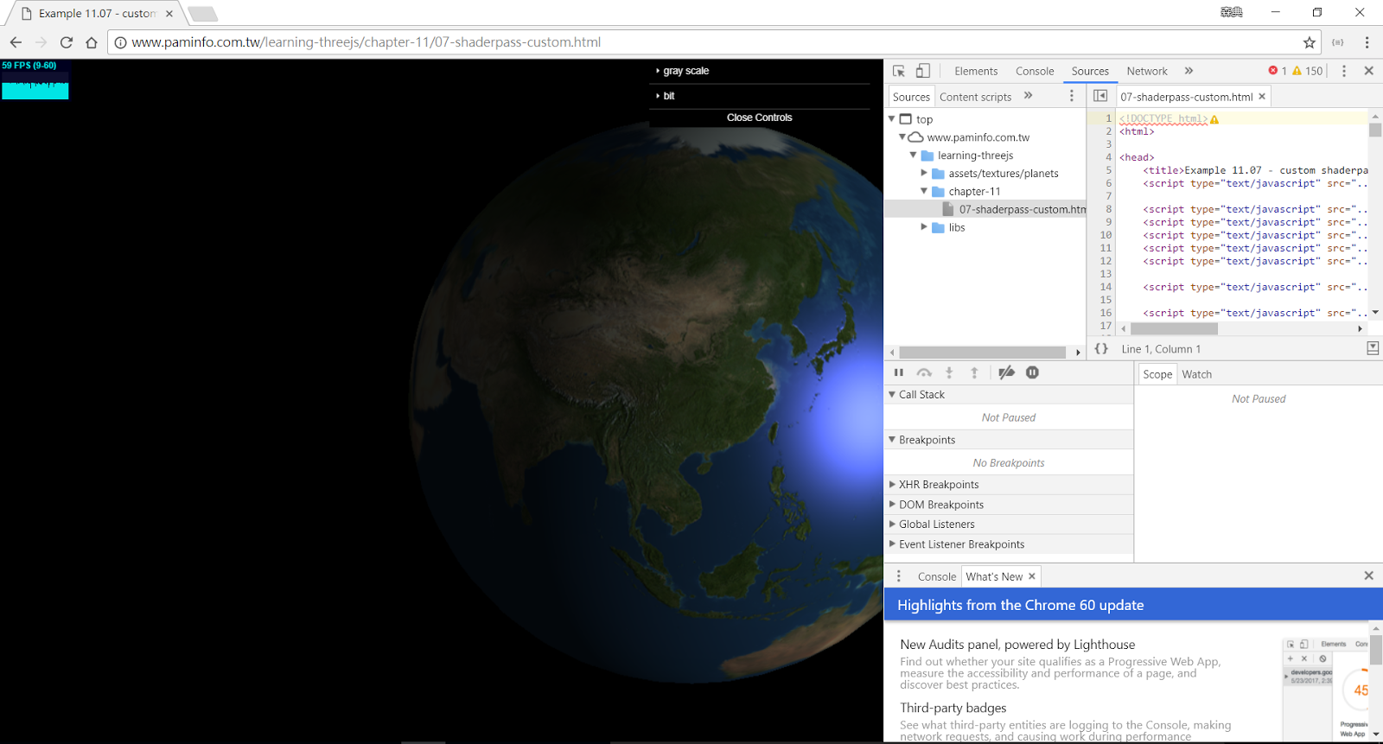View site information icon
Viewport: 1383px width, 744px height.
click(x=120, y=42)
